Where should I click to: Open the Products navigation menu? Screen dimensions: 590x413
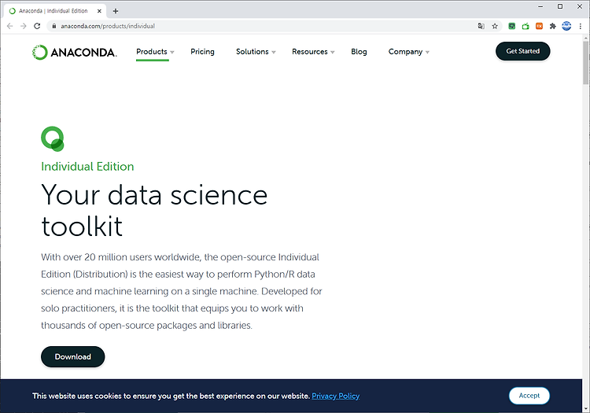(x=152, y=52)
